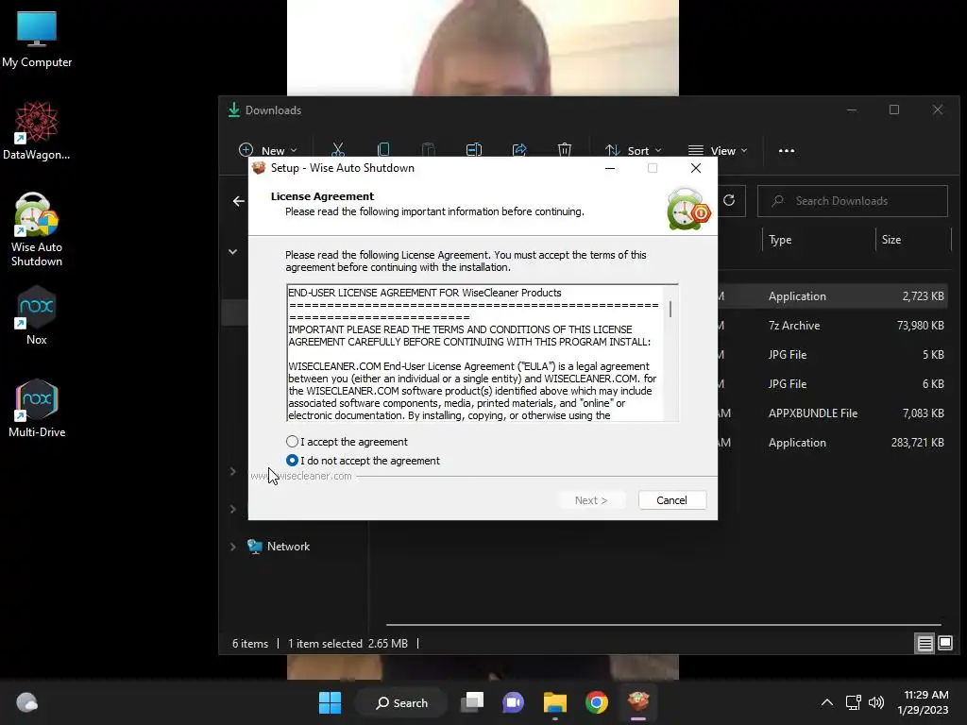Open the New menu in Downloads window
The width and height of the screenshot is (967, 725).
pyautogui.click(x=268, y=150)
